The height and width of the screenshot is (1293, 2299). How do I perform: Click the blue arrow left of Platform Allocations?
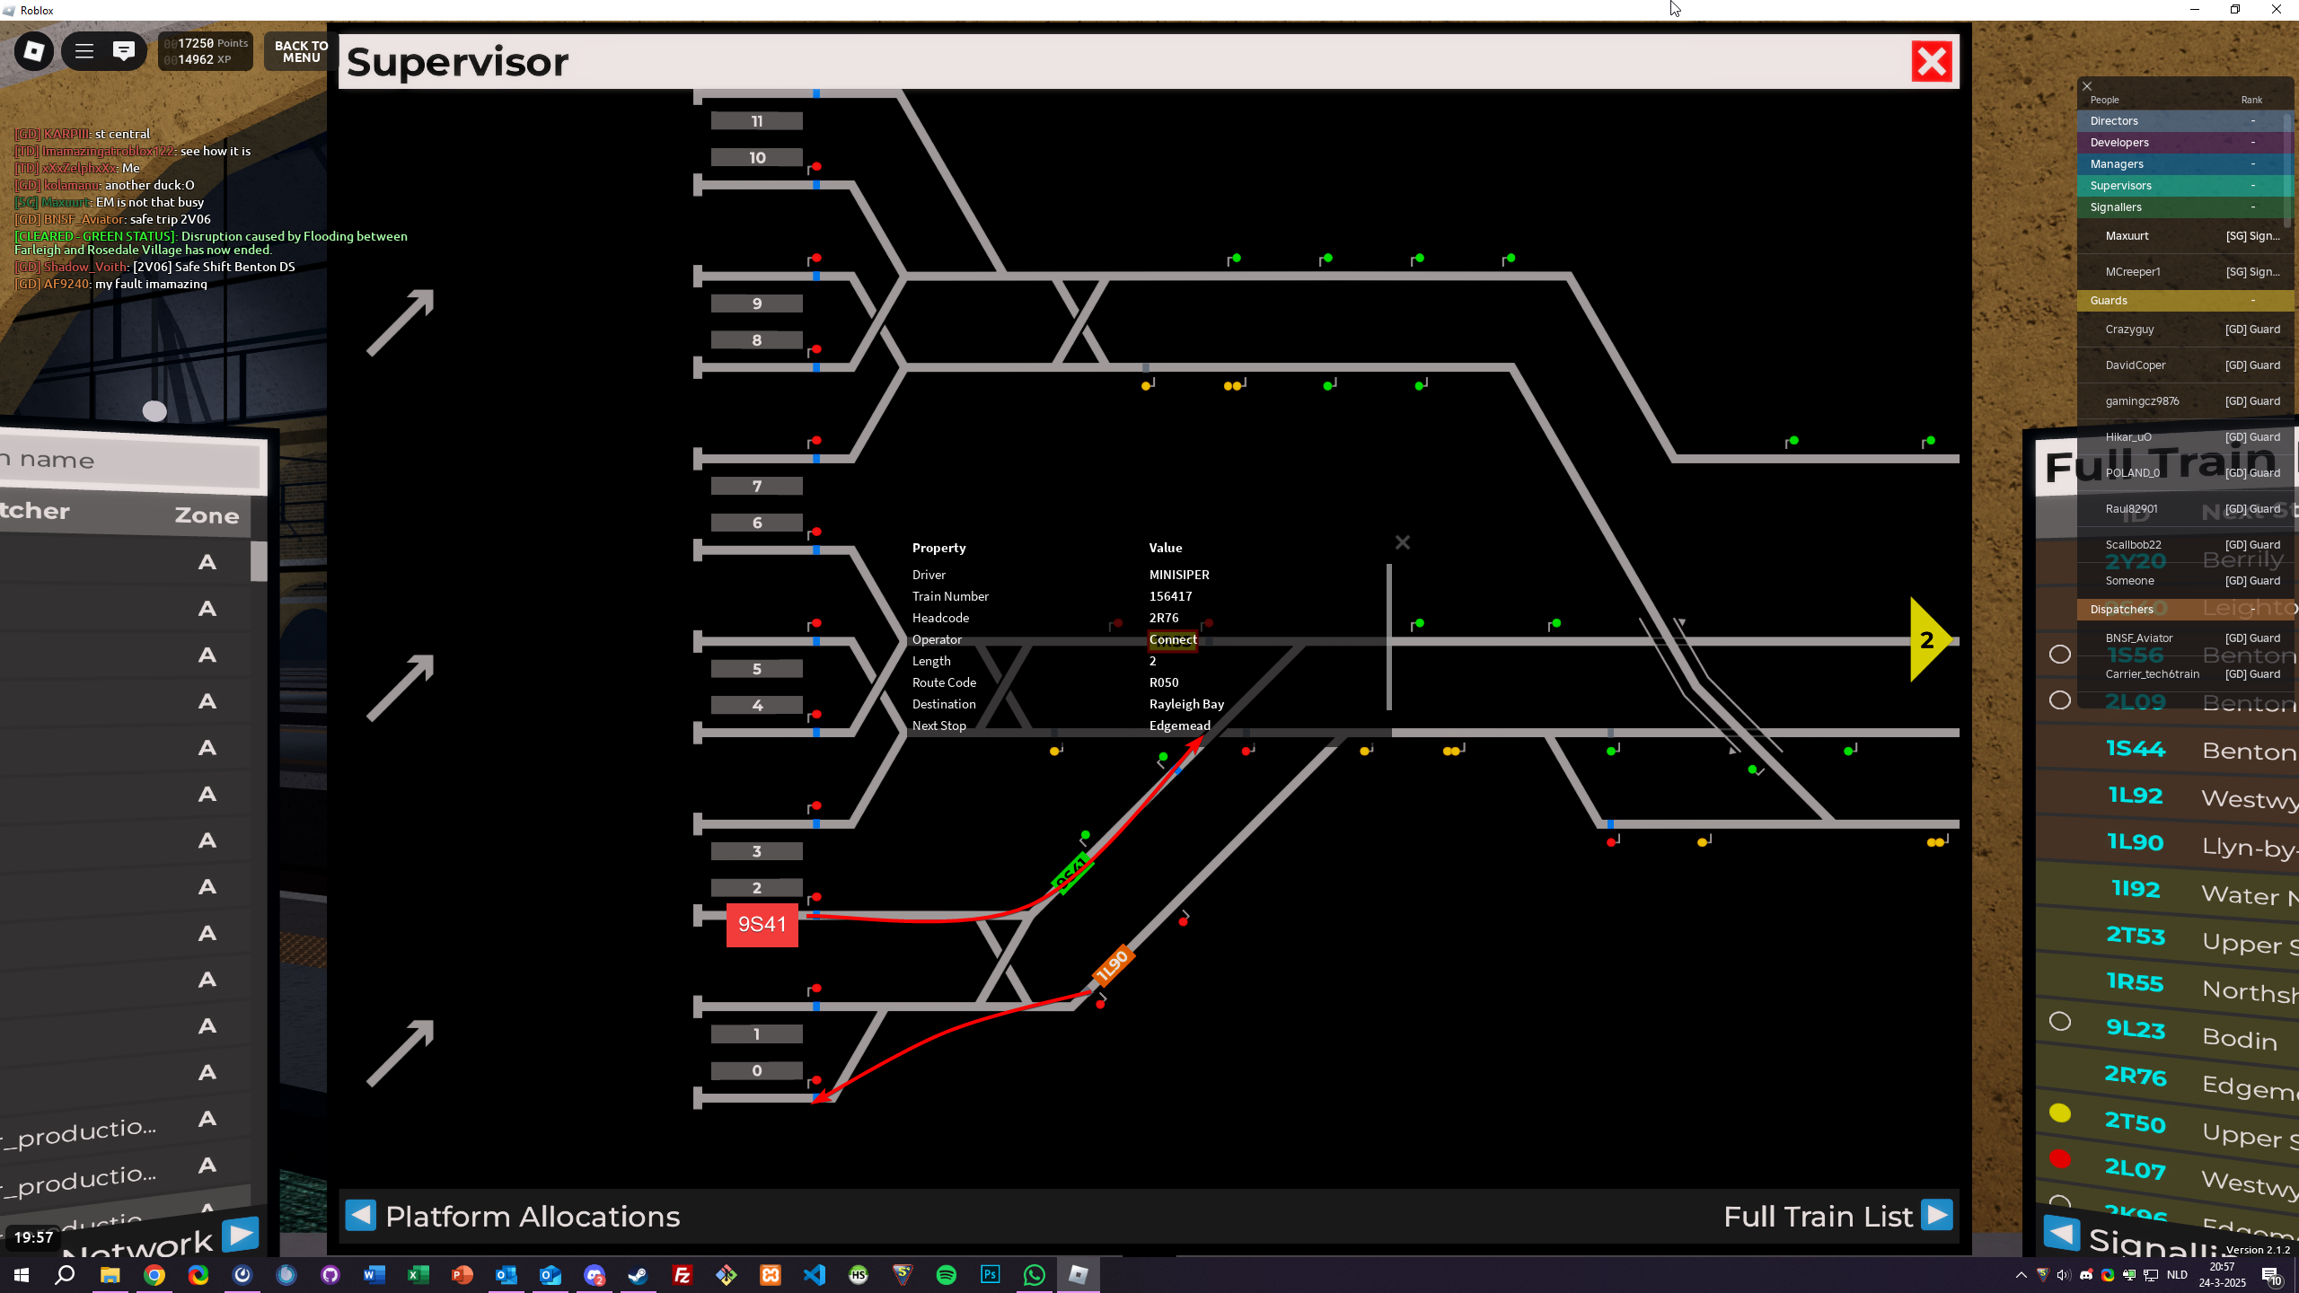pyautogui.click(x=361, y=1215)
